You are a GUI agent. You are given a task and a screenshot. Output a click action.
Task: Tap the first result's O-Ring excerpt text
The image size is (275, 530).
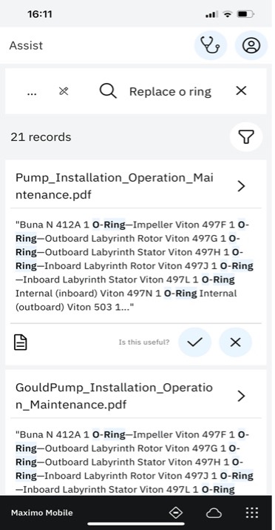135,266
